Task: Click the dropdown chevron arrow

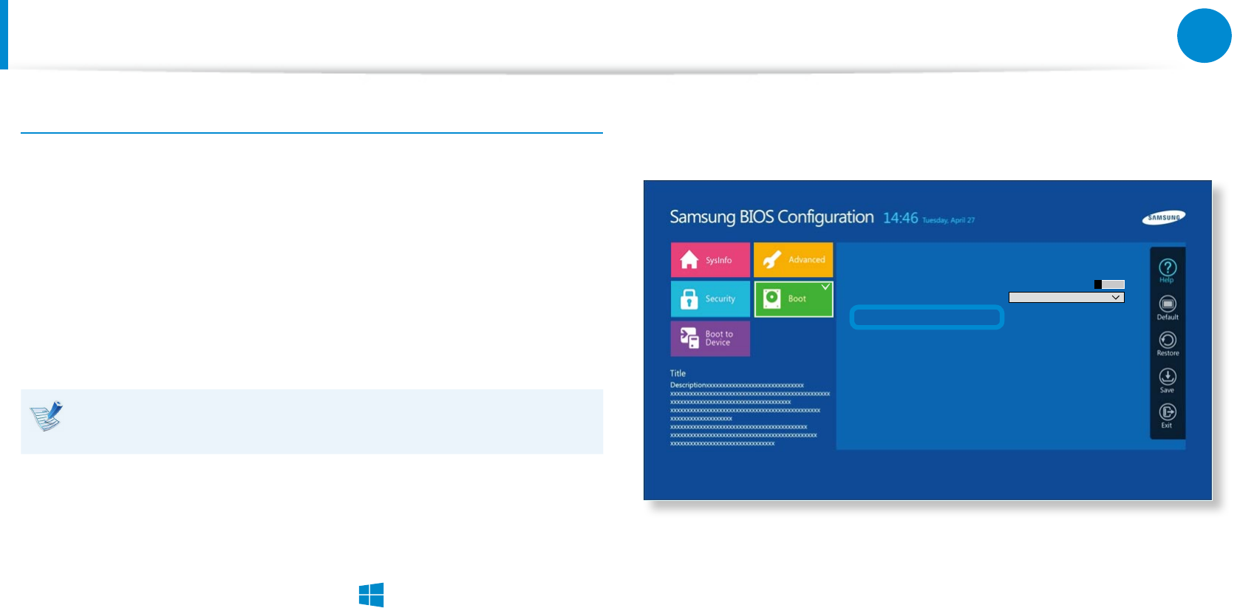Action: 1116,297
